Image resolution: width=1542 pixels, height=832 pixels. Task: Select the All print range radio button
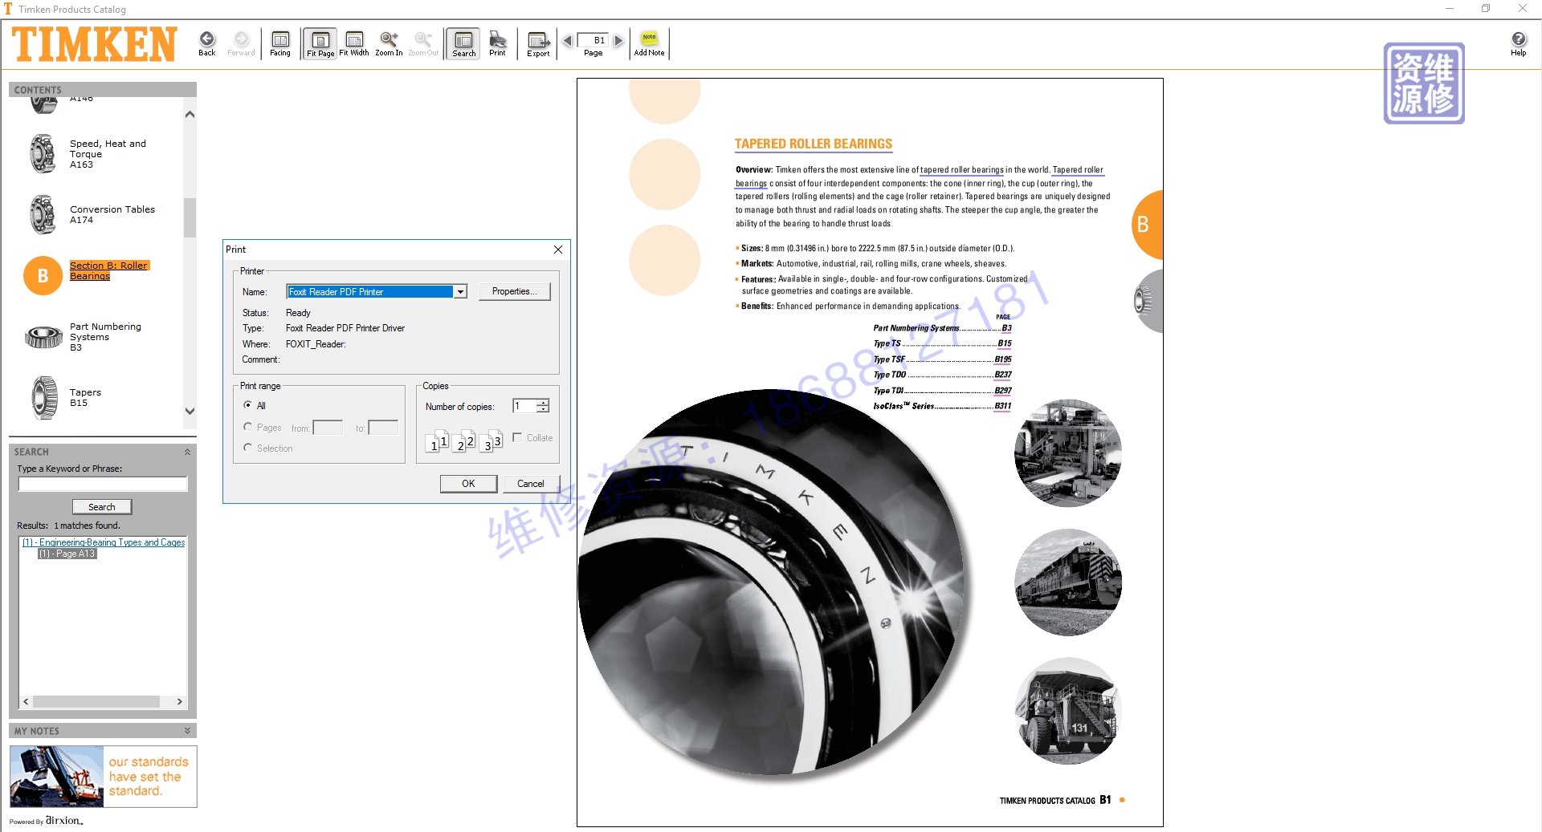(248, 405)
